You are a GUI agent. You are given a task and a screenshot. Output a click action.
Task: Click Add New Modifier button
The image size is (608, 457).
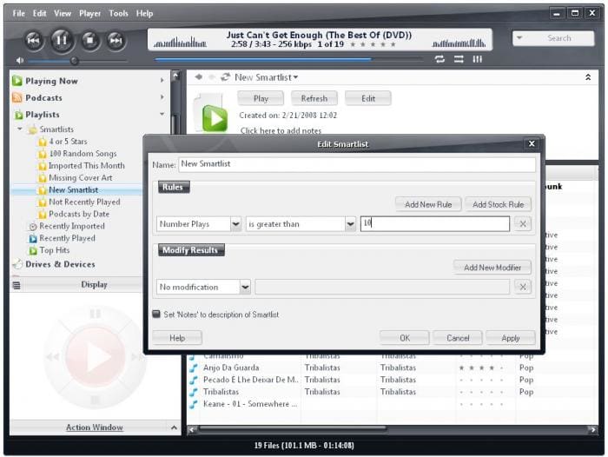tap(492, 268)
